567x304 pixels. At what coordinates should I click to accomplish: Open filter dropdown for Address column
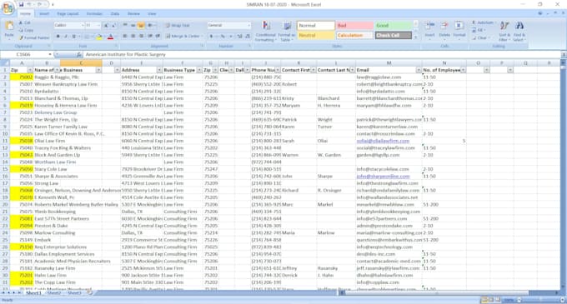coord(159,70)
